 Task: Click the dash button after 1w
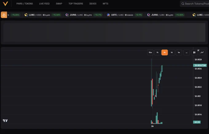pyautogui.click(x=187, y=52)
